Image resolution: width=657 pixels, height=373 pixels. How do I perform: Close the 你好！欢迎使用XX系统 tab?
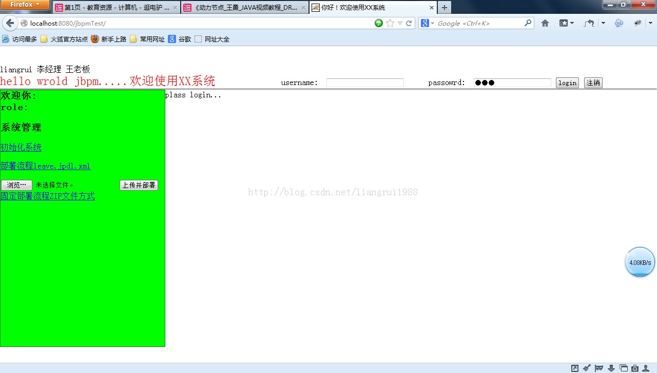pos(431,8)
